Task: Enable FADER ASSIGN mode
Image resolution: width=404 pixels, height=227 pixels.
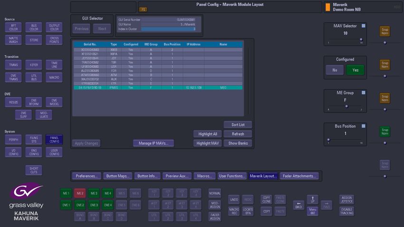Action: (x=215, y=217)
